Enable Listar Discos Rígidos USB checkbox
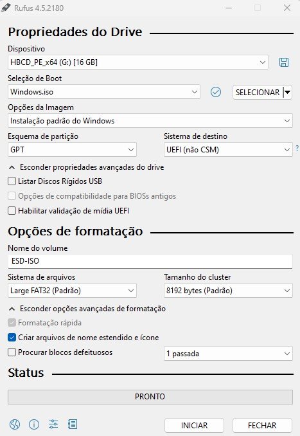The height and width of the screenshot is (436, 300). 12,181
